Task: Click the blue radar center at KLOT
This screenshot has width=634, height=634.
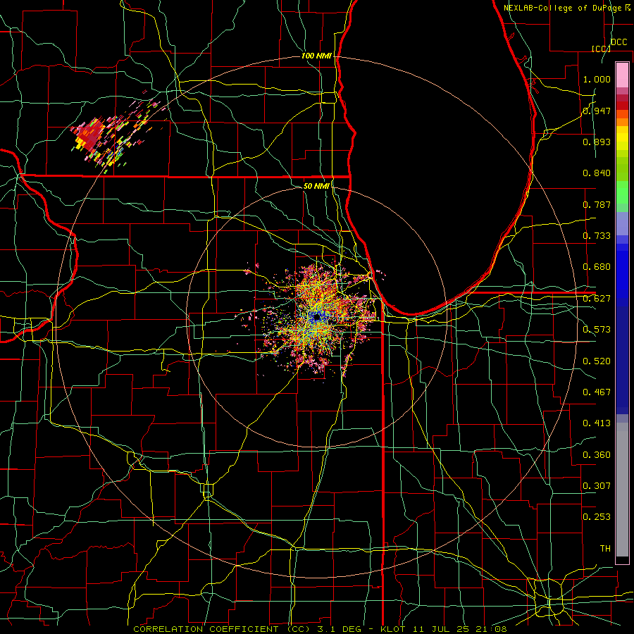Action: (318, 318)
